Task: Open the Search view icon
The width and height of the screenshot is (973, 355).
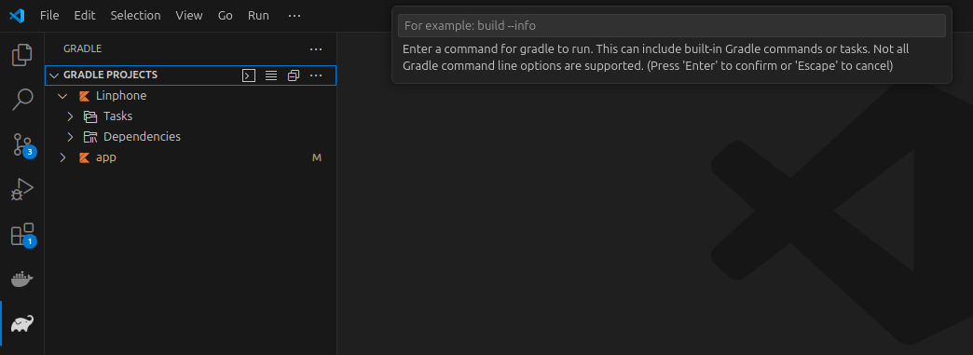Action: pos(22,100)
